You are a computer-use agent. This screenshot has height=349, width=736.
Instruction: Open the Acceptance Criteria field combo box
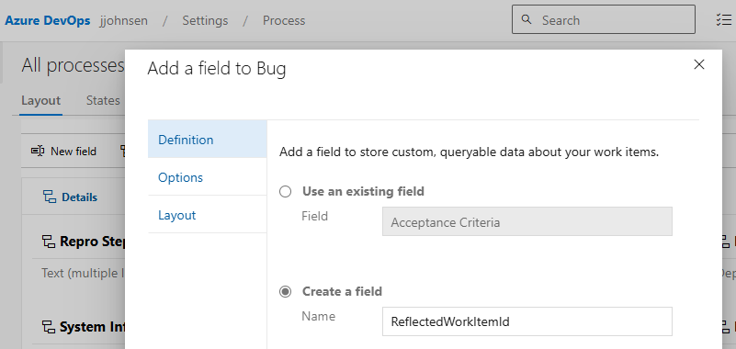(x=527, y=221)
